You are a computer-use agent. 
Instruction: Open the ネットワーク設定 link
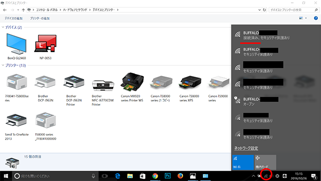click(x=246, y=148)
